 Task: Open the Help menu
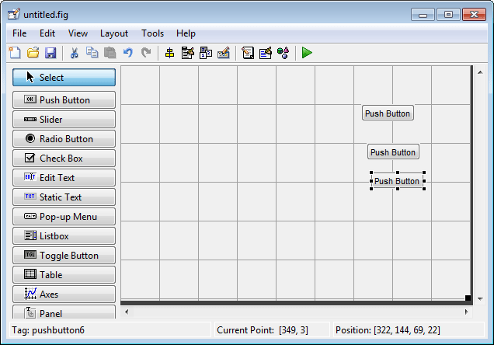(186, 33)
